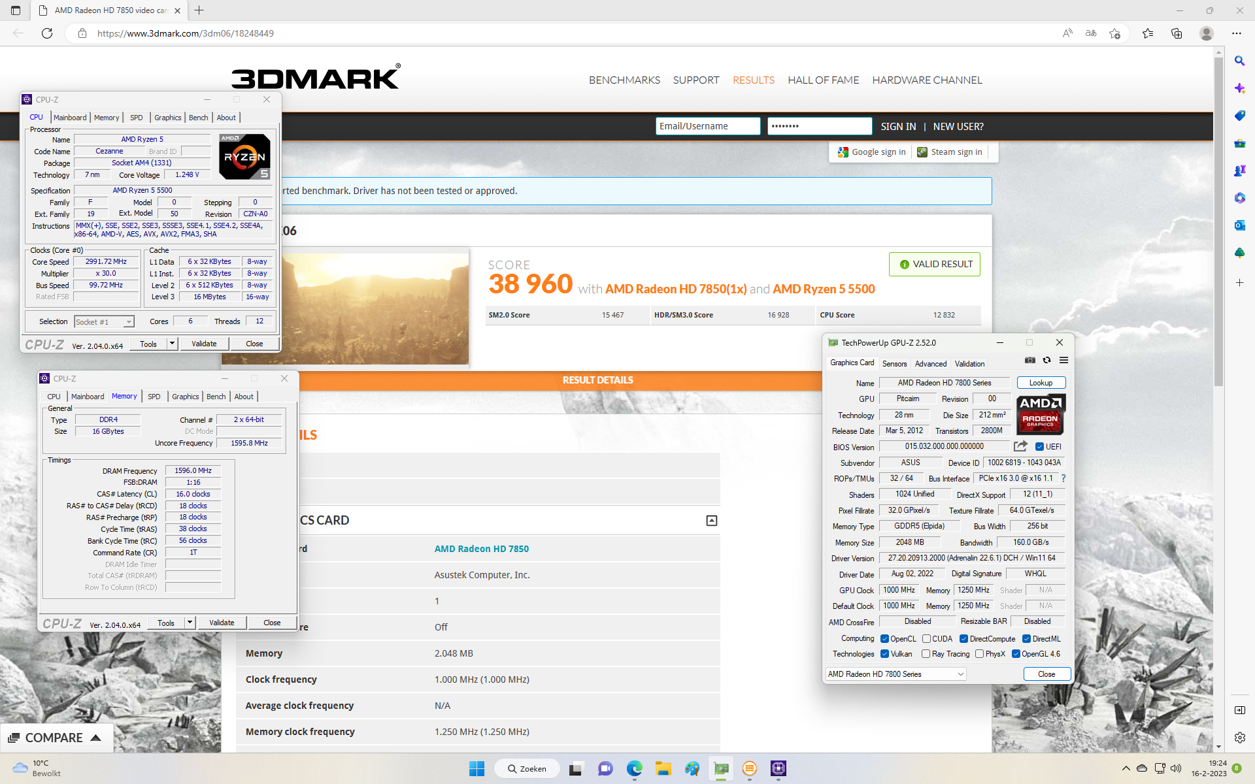Add this page to favorites star icon
Viewport: 1255px width, 784px height.
coord(1114,33)
